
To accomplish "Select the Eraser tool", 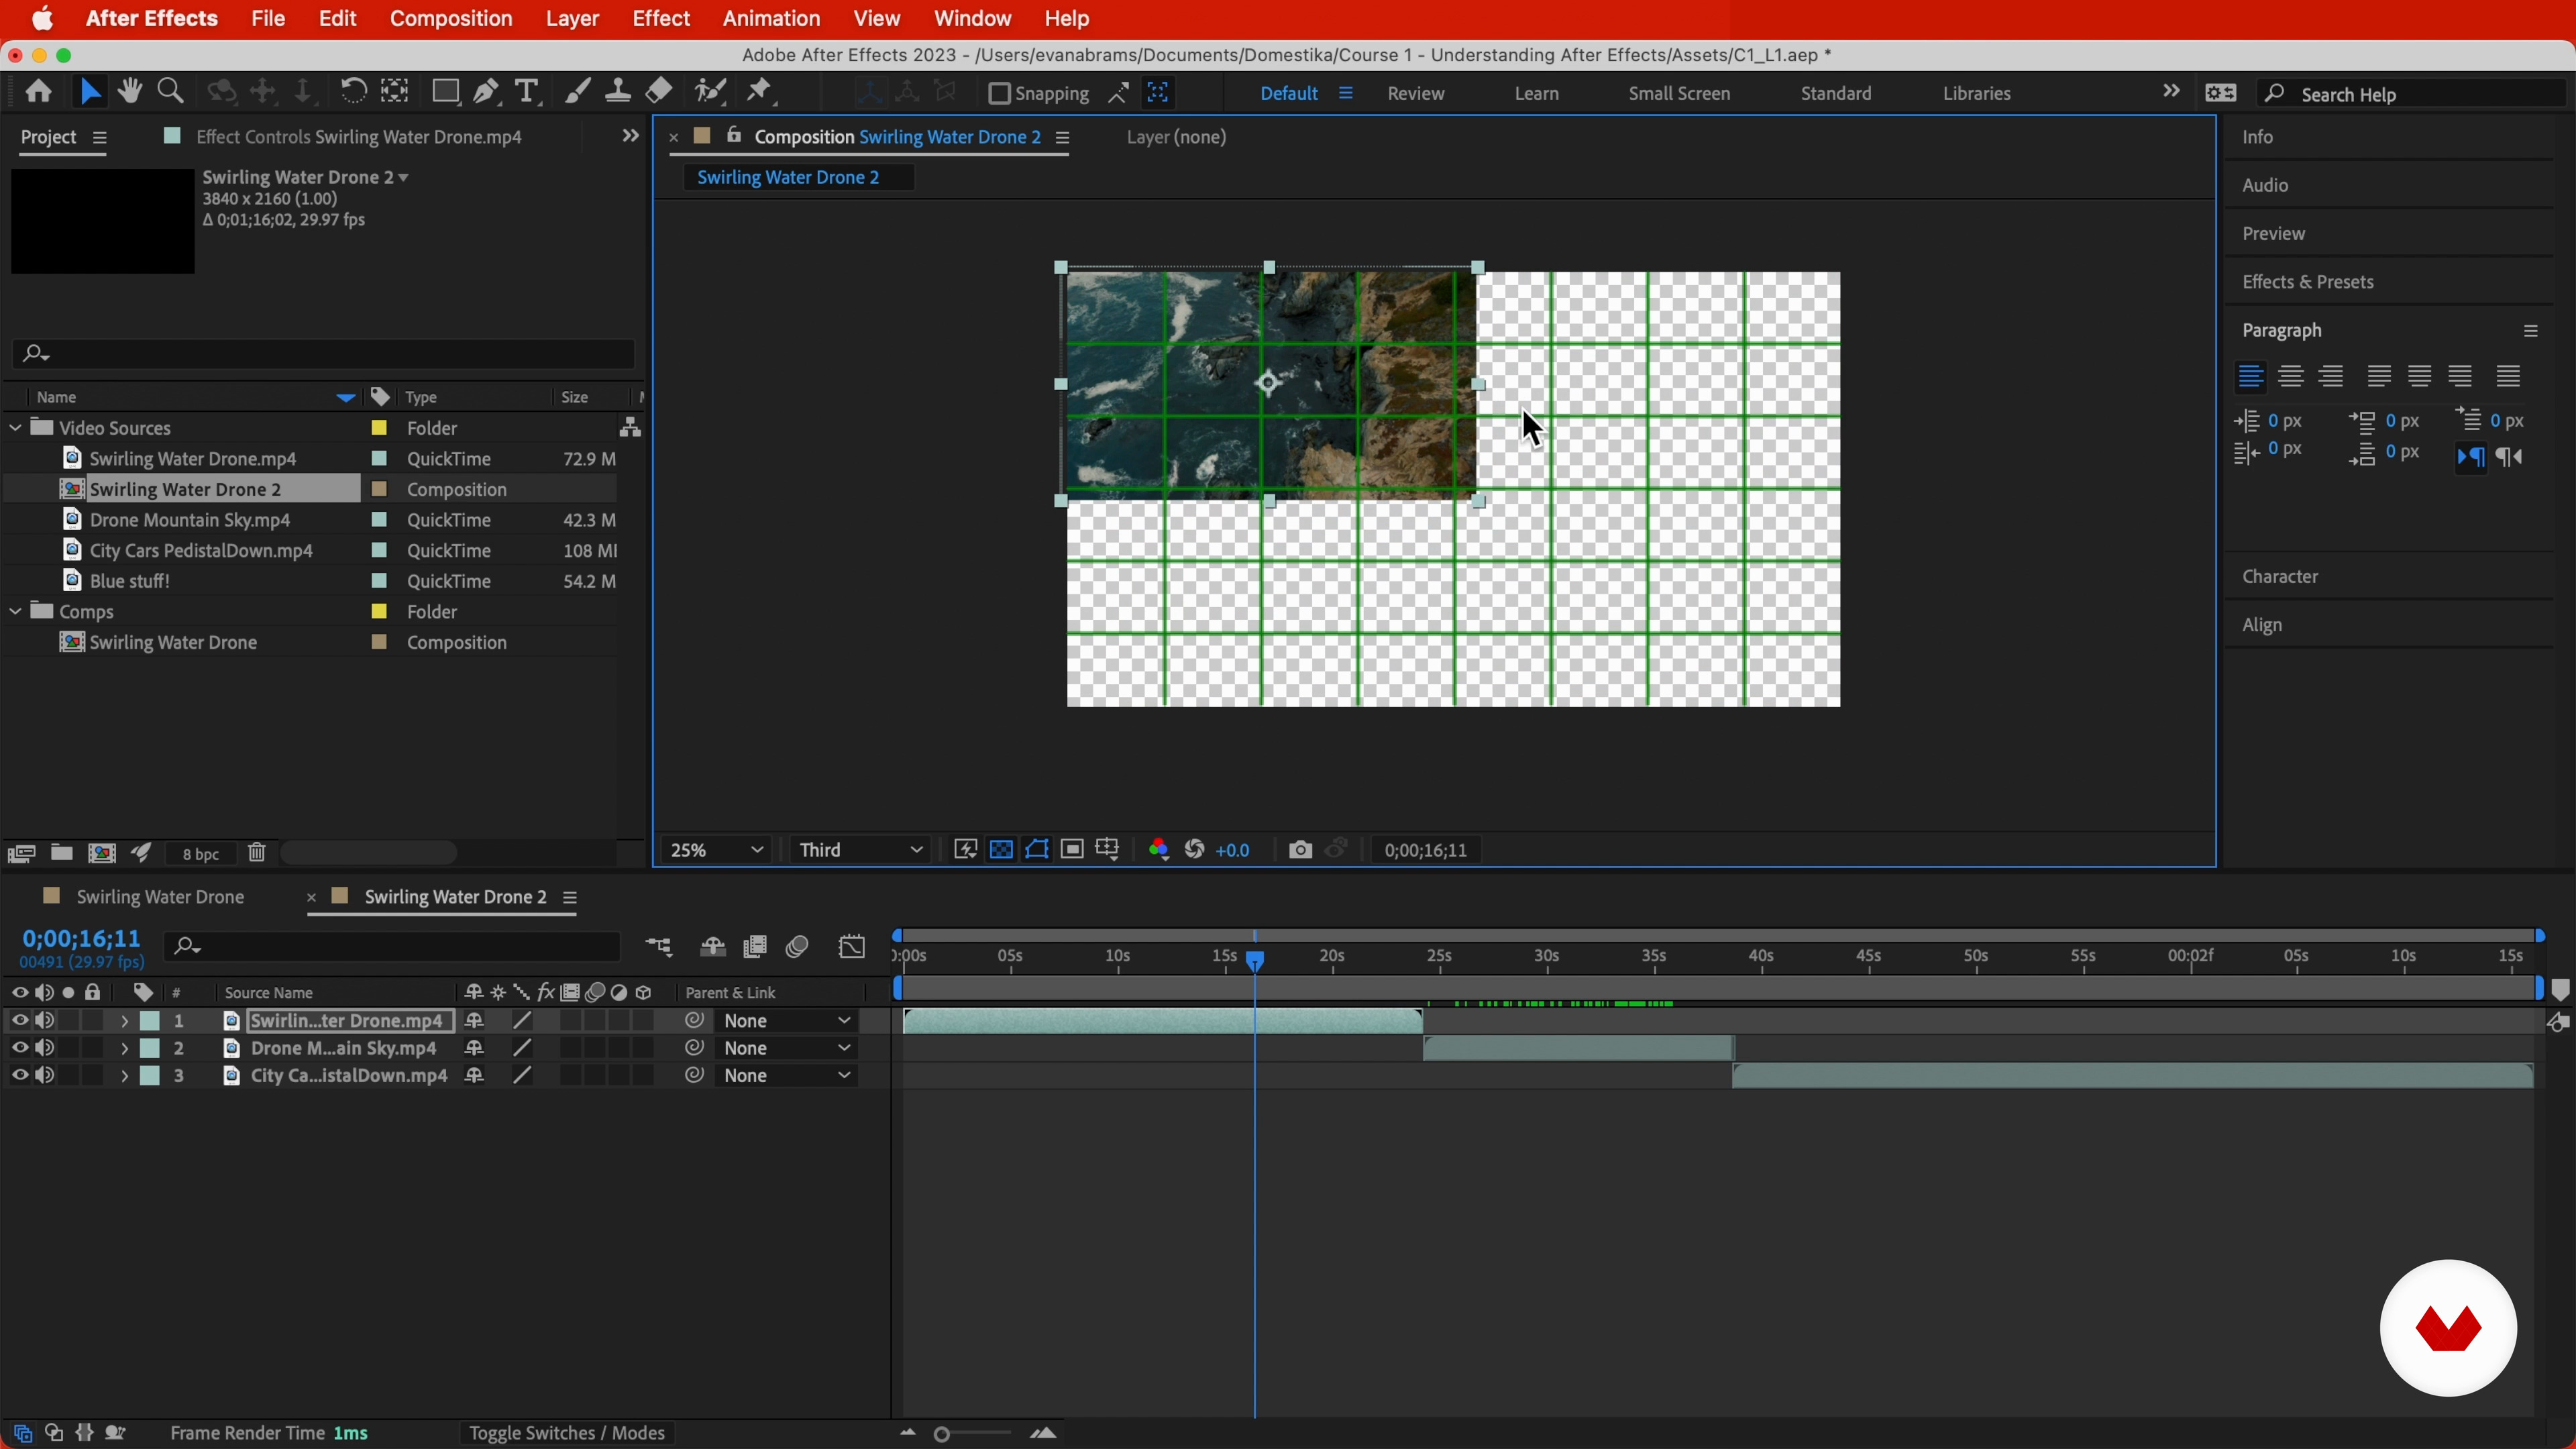I will click(658, 92).
